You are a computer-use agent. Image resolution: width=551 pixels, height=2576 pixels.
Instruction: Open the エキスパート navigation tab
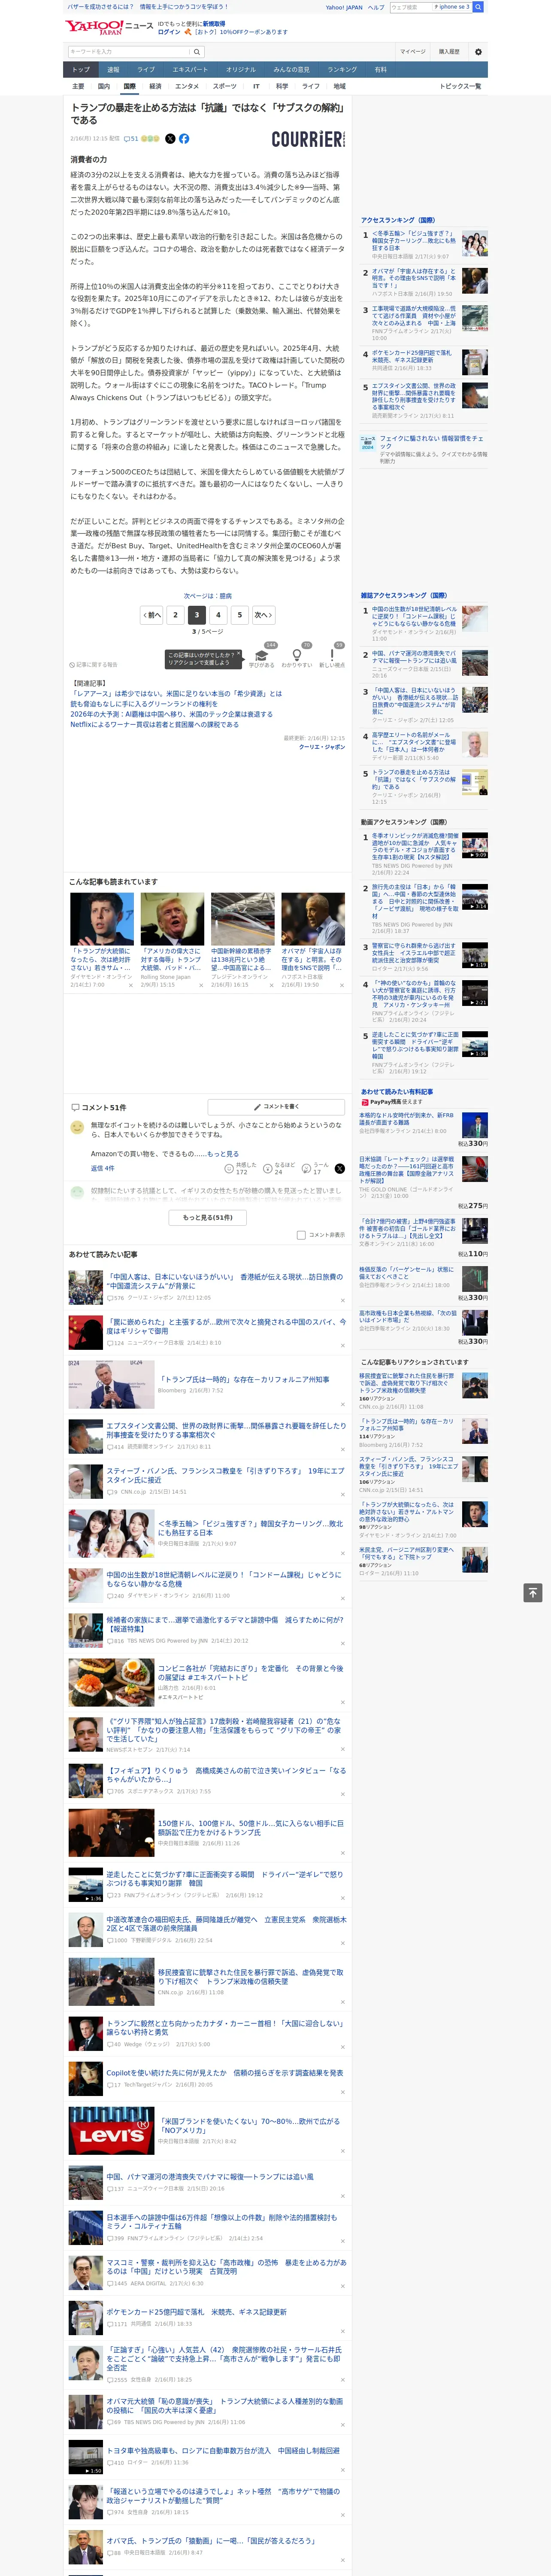coord(190,70)
